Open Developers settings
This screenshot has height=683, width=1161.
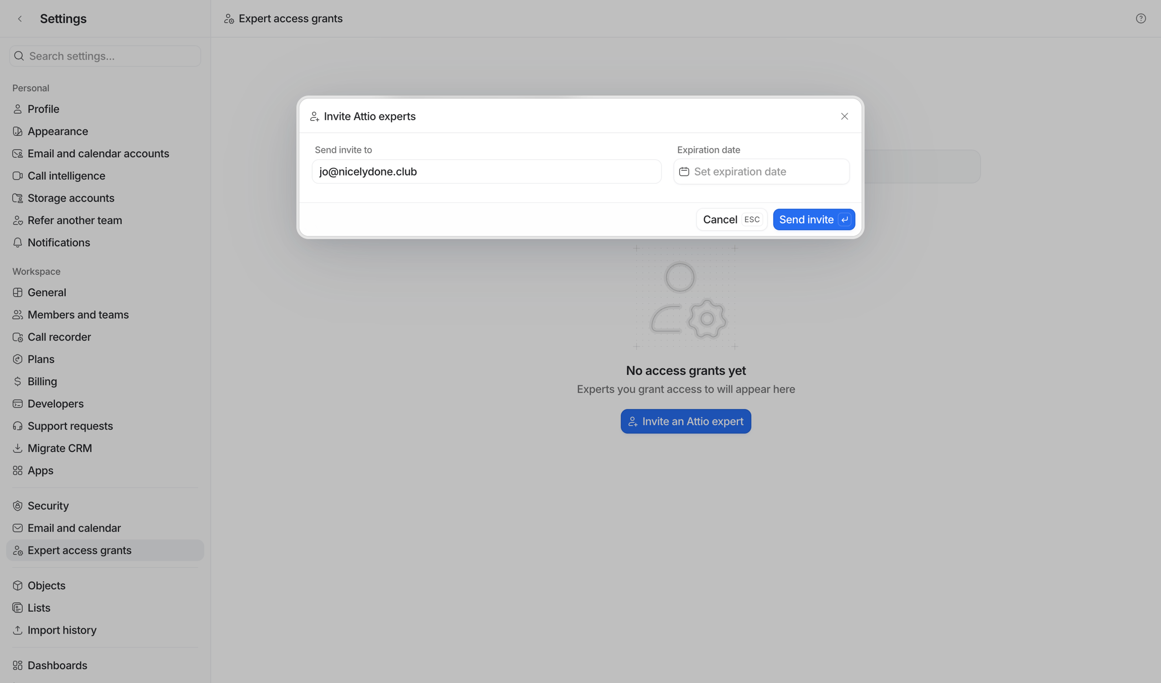(105, 404)
